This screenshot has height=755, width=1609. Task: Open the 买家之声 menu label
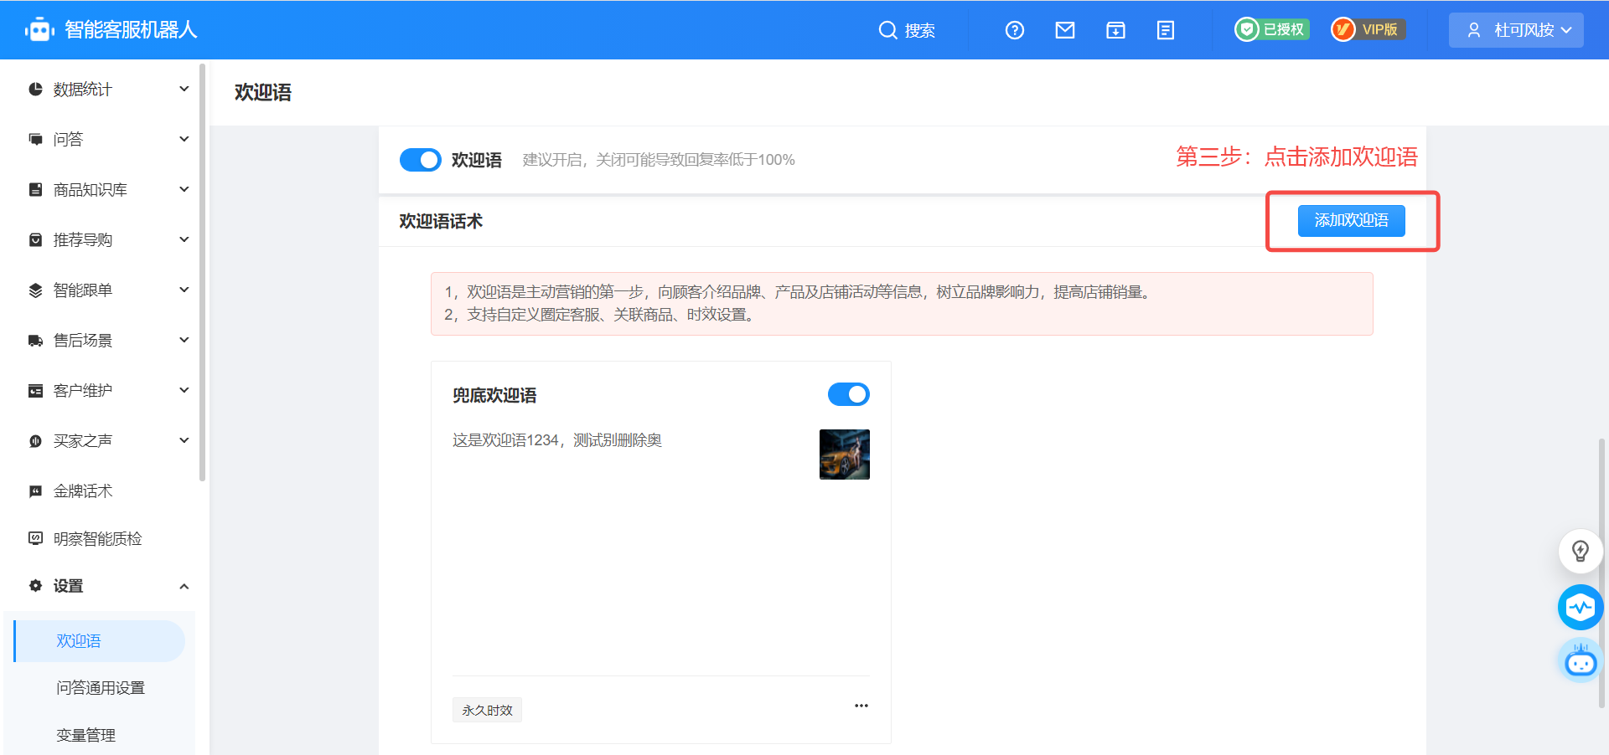pos(83,440)
